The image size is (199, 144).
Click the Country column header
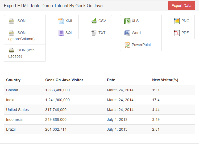click(x=13, y=80)
